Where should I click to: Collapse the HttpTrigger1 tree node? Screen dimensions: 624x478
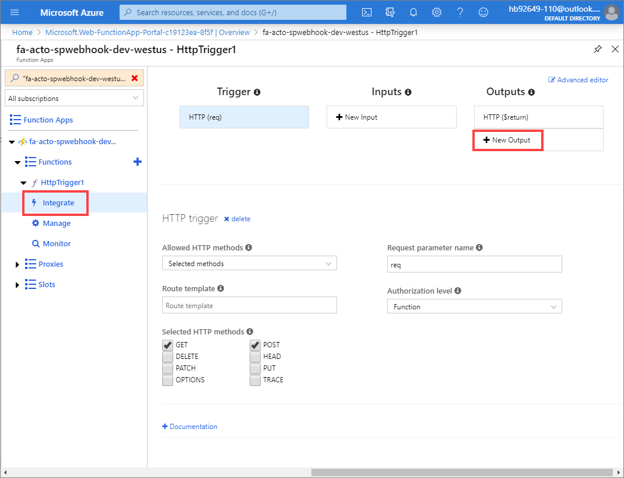tap(23, 183)
